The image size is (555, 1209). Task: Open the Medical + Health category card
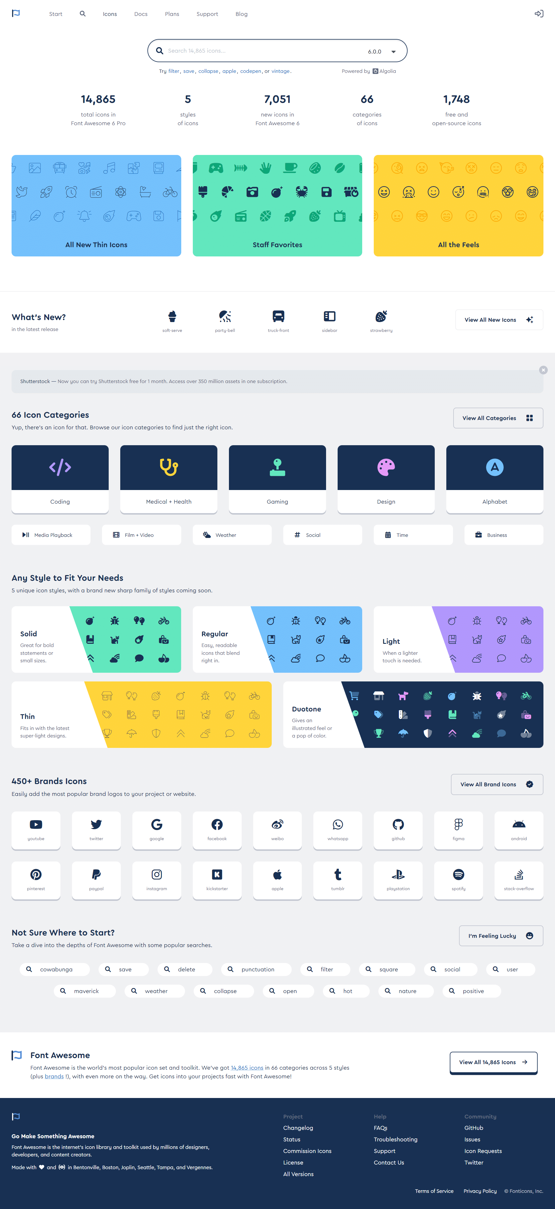point(169,479)
